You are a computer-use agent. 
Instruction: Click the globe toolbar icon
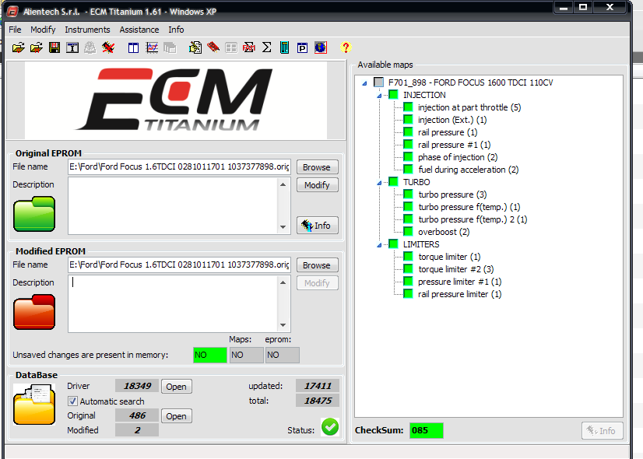click(321, 47)
